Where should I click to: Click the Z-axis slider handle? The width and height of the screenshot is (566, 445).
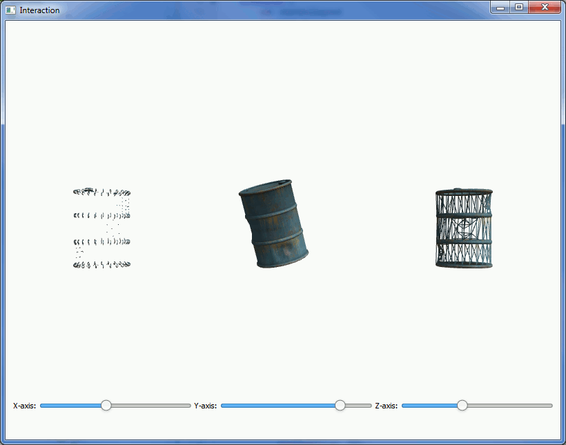[462, 406]
